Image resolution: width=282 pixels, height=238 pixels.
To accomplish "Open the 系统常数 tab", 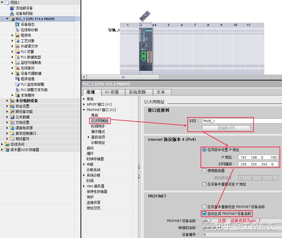I will click(x=139, y=92).
